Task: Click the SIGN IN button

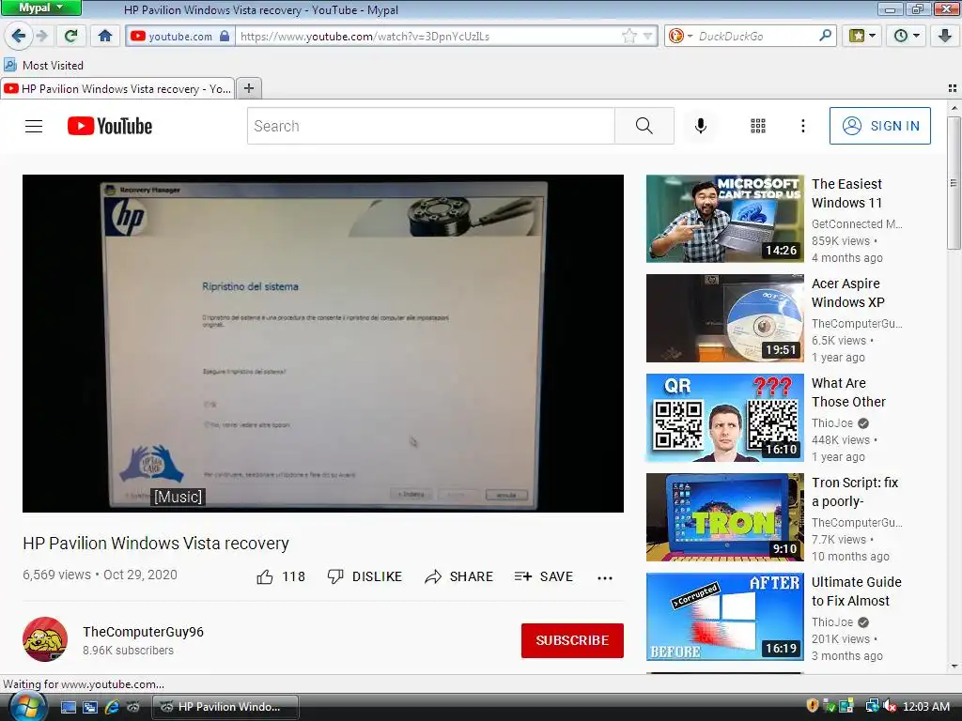Action: (x=879, y=126)
